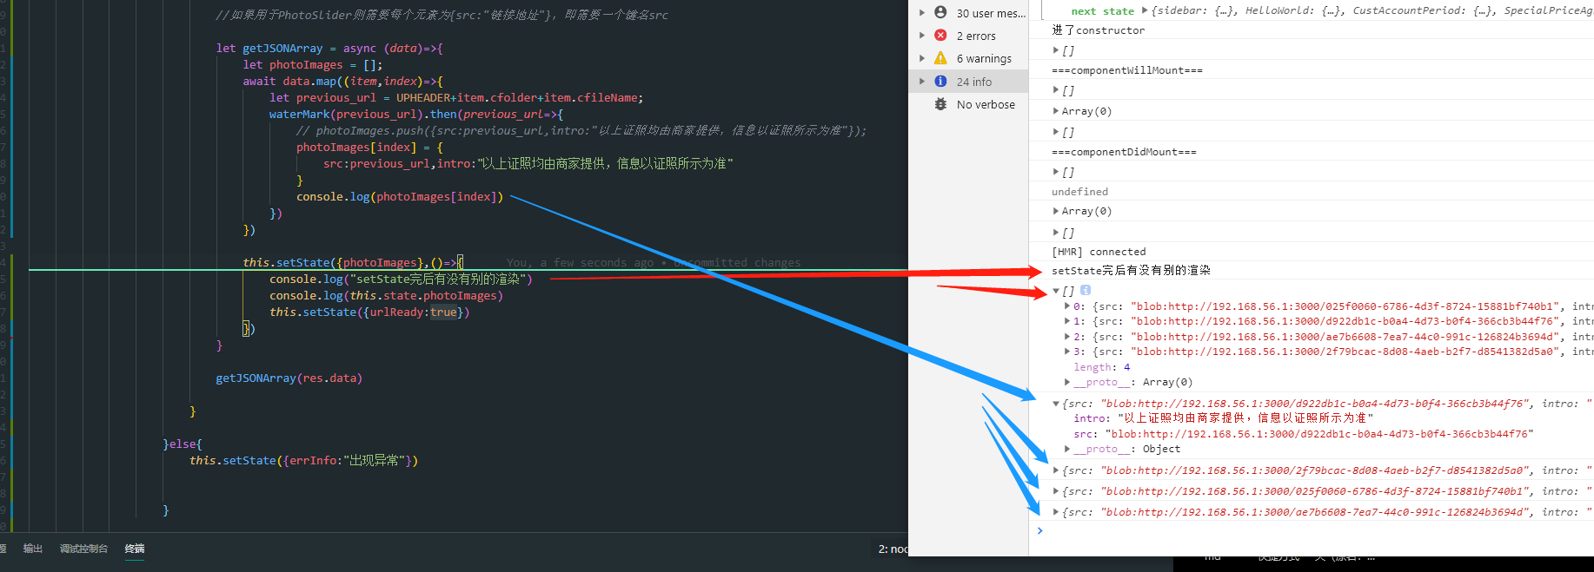1594x572 pixels.
Task: Open the 调试控制台 tab
Action: tap(83, 549)
